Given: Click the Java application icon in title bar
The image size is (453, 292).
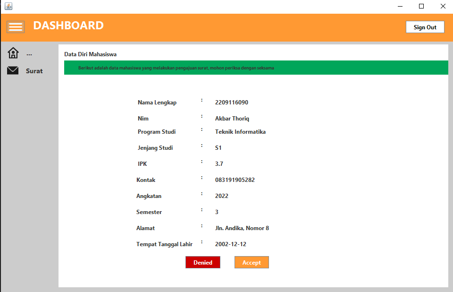Looking at the screenshot, I should [7, 6].
